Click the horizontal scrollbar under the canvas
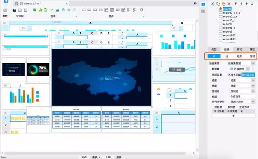Image resolution: width=258 pixels, height=159 pixels. (95, 153)
